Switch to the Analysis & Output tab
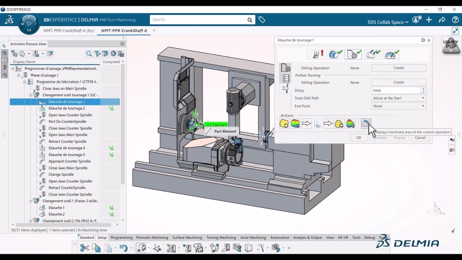The height and width of the screenshot is (260, 462). (308, 237)
